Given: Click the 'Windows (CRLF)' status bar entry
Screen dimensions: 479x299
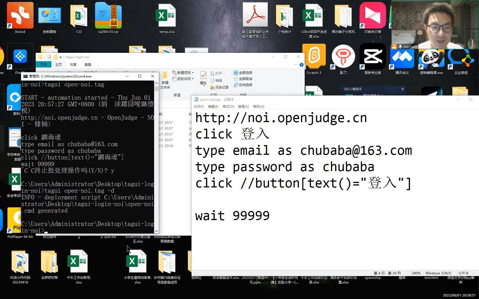Looking at the screenshot, I should click(438, 273).
